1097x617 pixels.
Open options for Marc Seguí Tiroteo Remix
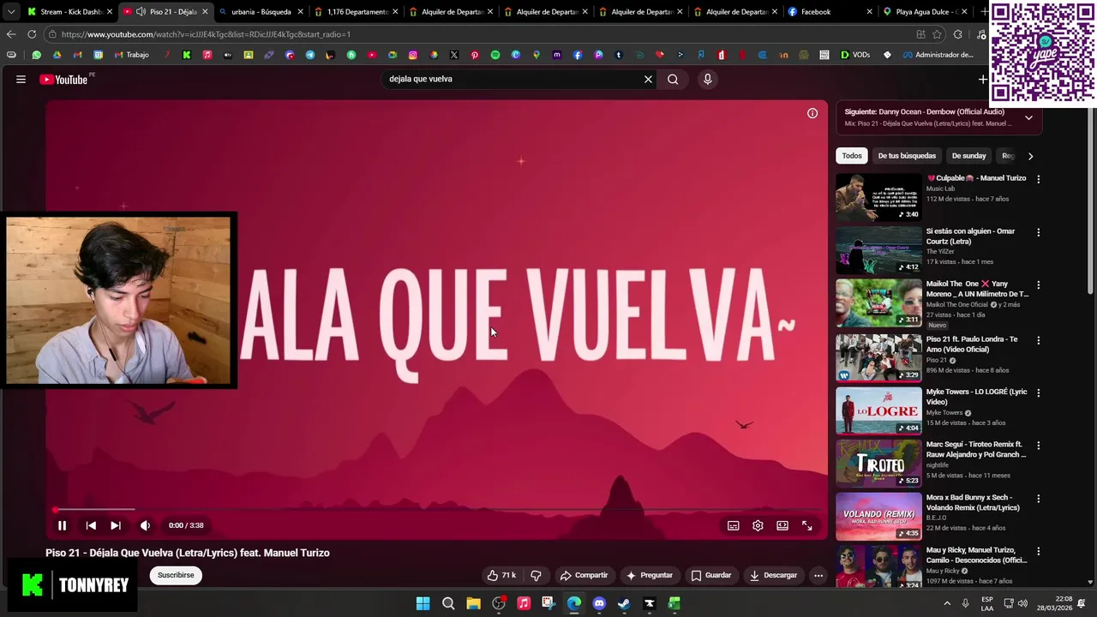1038,446
